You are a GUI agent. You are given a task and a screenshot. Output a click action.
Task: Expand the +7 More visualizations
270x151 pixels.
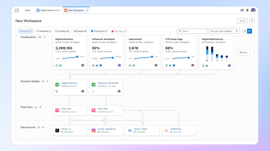[x=243, y=52]
